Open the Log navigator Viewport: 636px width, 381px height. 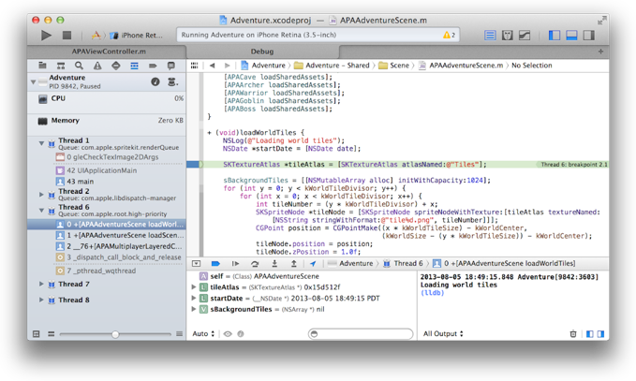[171, 66]
